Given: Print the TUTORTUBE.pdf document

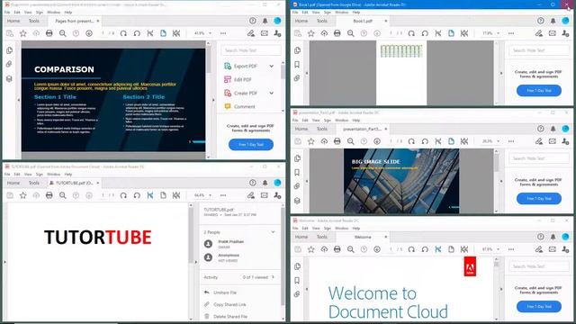Looking at the screenshot, I should (x=49, y=195).
